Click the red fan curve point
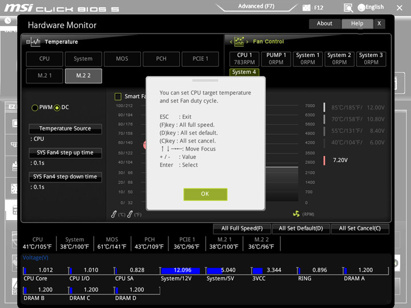 click(x=144, y=145)
